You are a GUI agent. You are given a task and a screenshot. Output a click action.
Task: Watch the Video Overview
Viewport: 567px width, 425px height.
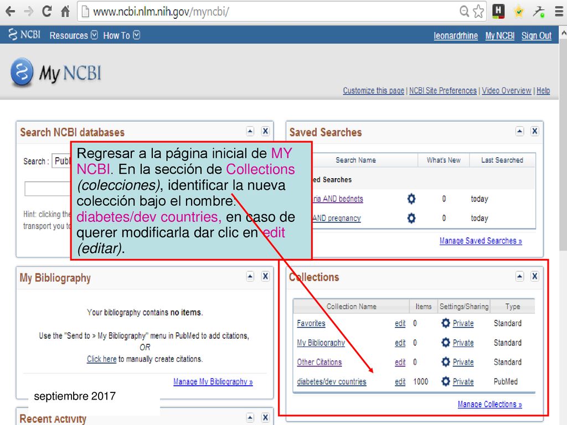pyautogui.click(x=507, y=91)
